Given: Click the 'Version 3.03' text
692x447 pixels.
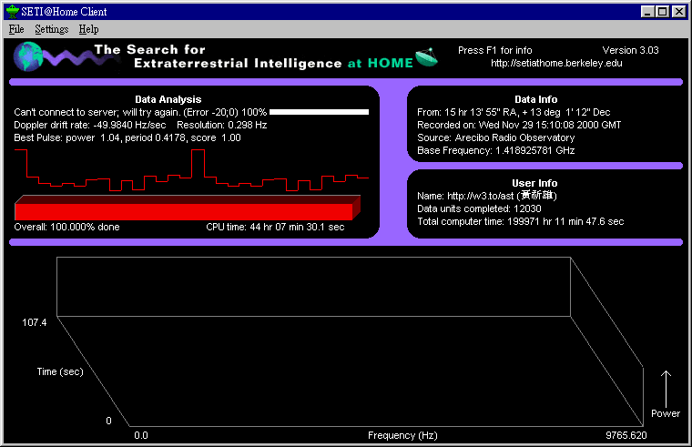Looking at the screenshot, I should pyautogui.click(x=630, y=50).
